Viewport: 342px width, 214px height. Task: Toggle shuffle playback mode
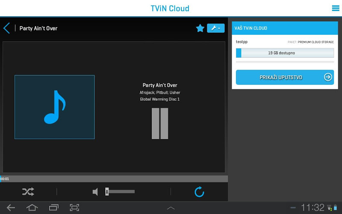pos(28,192)
